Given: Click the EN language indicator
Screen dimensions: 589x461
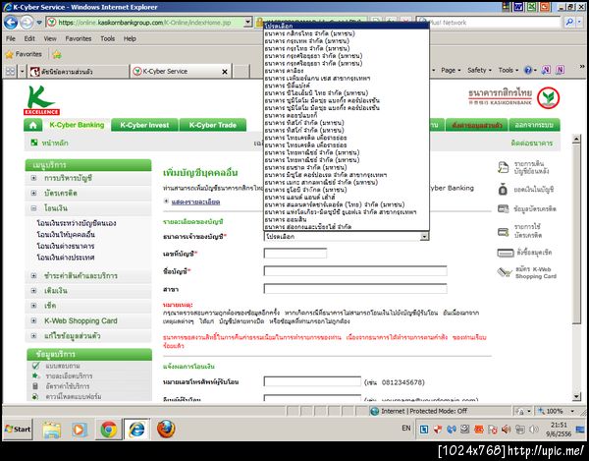Looking at the screenshot, I should click(406, 428).
